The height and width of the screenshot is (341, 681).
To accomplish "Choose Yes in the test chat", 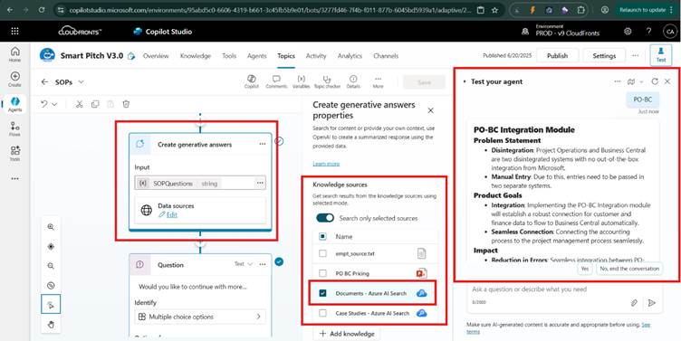I will coord(585,269).
